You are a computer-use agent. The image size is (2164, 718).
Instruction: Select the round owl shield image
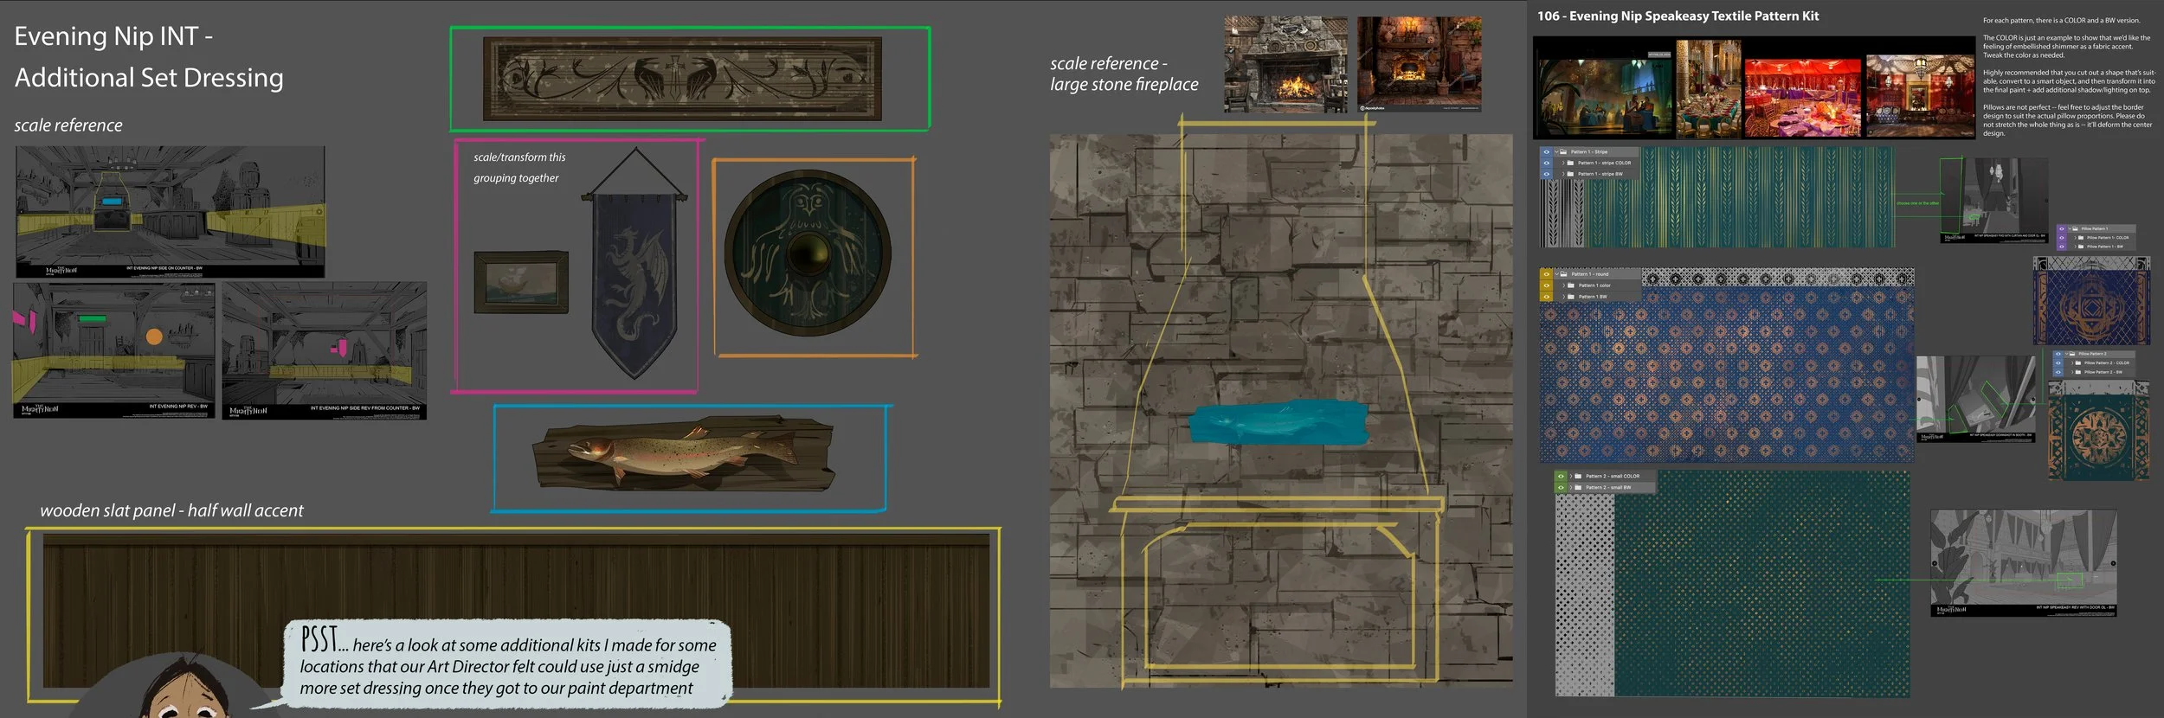(x=808, y=253)
